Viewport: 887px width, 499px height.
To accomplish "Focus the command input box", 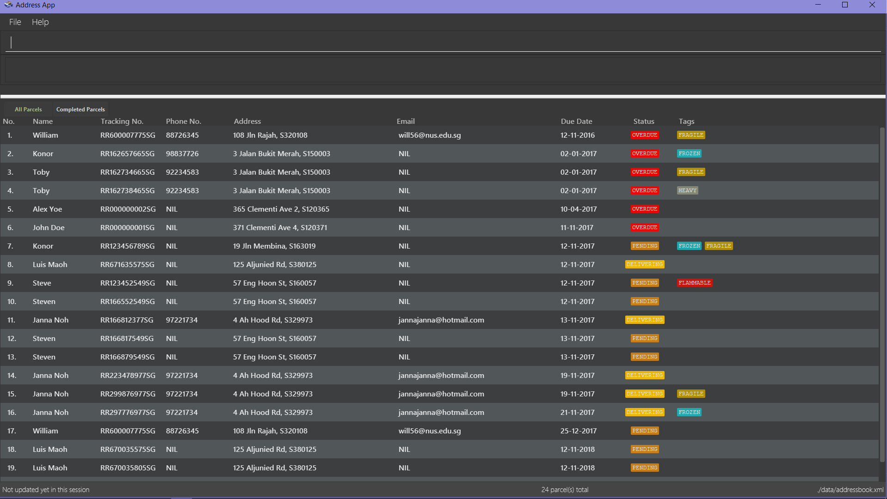I will click(x=443, y=43).
